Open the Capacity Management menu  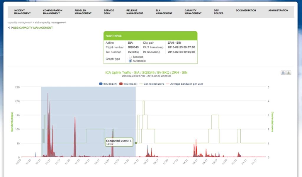tap(193, 12)
